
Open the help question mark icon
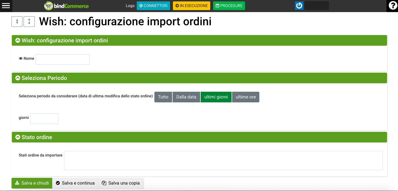tap(392, 6)
